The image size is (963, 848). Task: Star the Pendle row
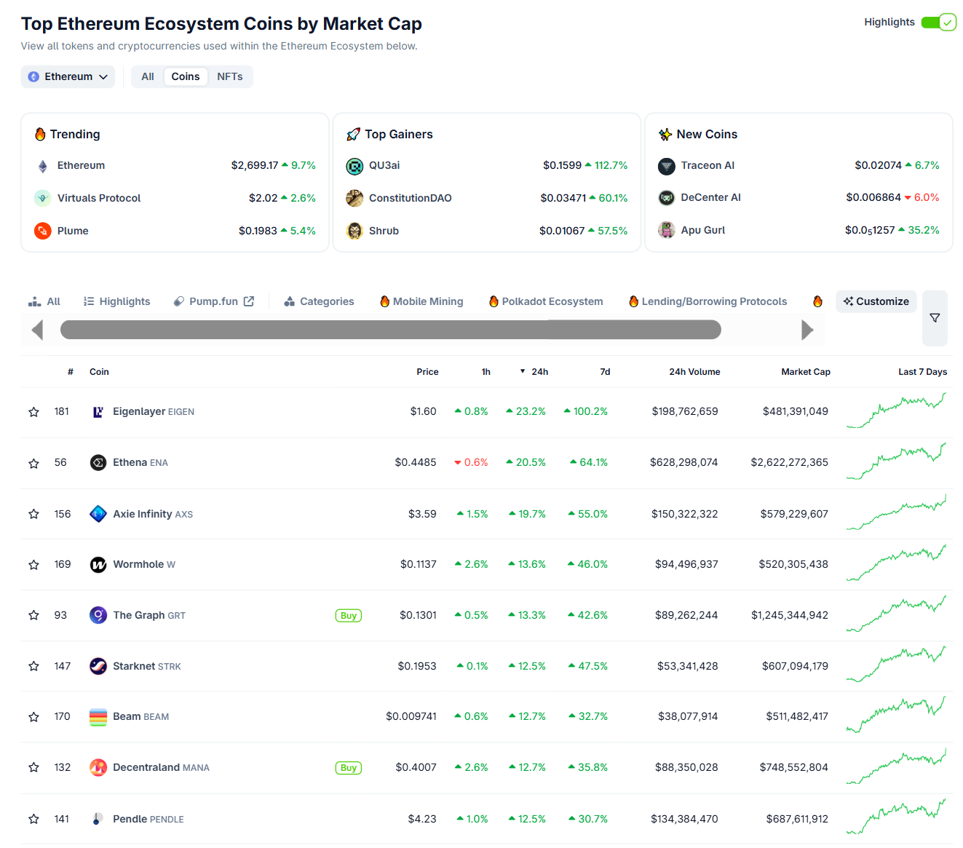click(33, 819)
